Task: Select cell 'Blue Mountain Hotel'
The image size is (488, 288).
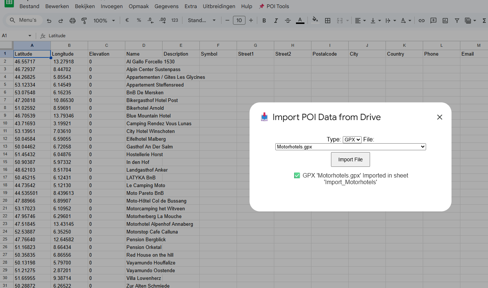Action: coord(144,116)
